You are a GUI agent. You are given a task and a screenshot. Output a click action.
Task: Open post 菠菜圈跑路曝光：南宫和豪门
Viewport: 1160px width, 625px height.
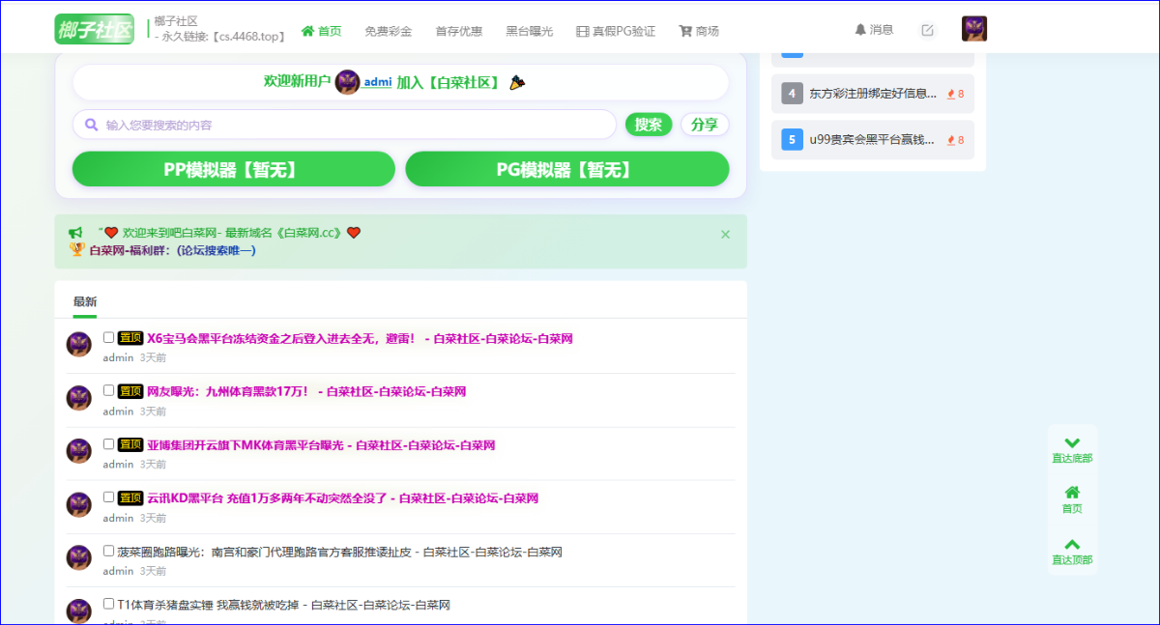(339, 553)
